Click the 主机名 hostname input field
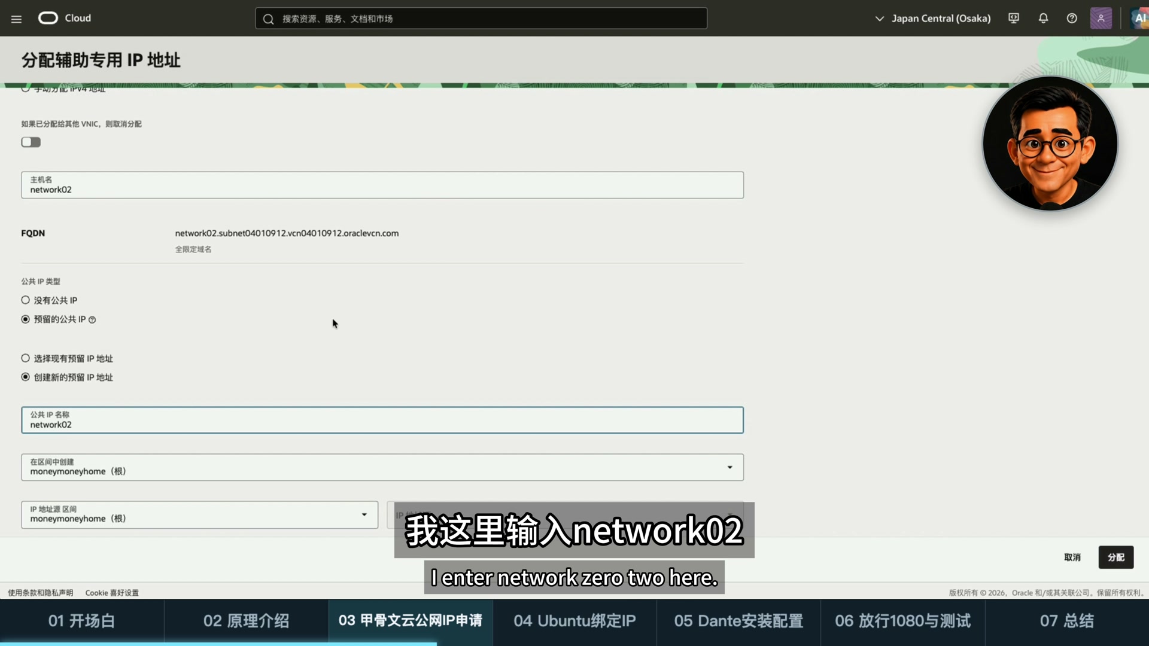Image resolution: width=1149 pixels, height=646 pixels. pyautogui.click(x=382, y=185)
